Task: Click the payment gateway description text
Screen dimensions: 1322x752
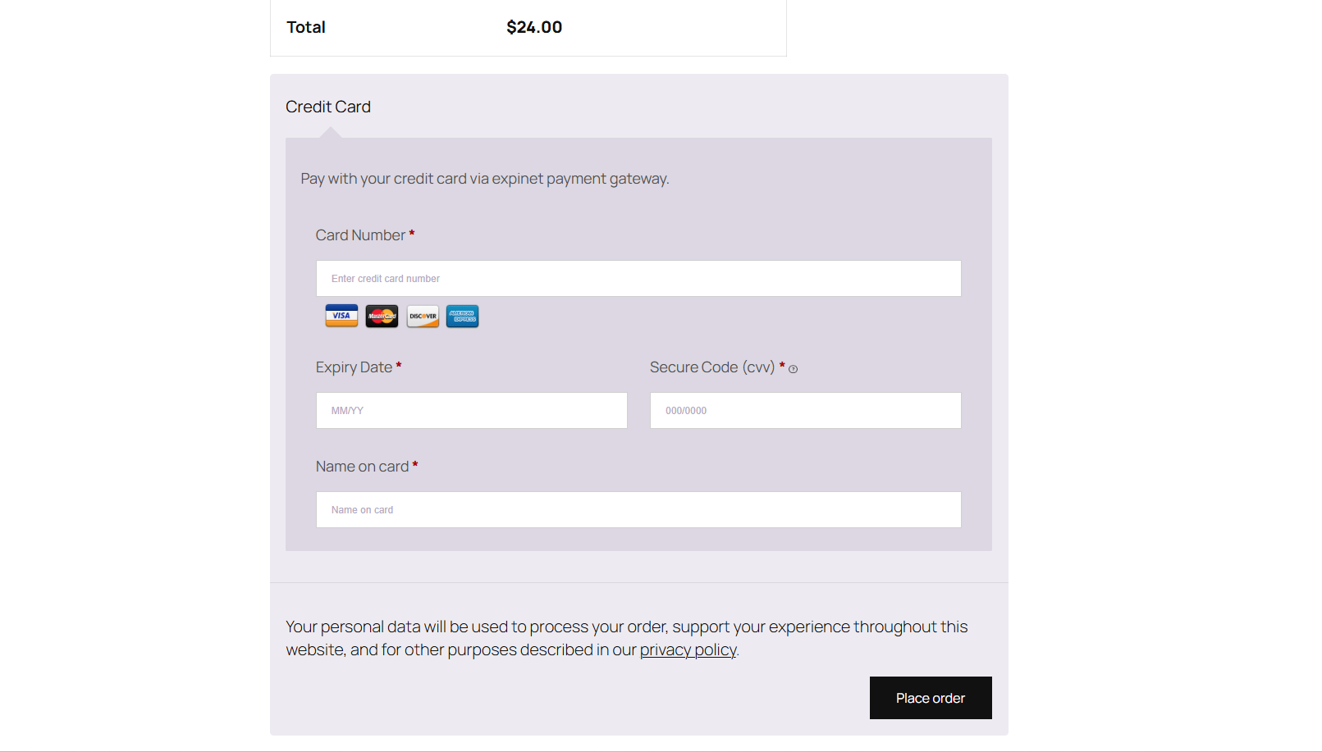Action: click(x=484, y=178)
